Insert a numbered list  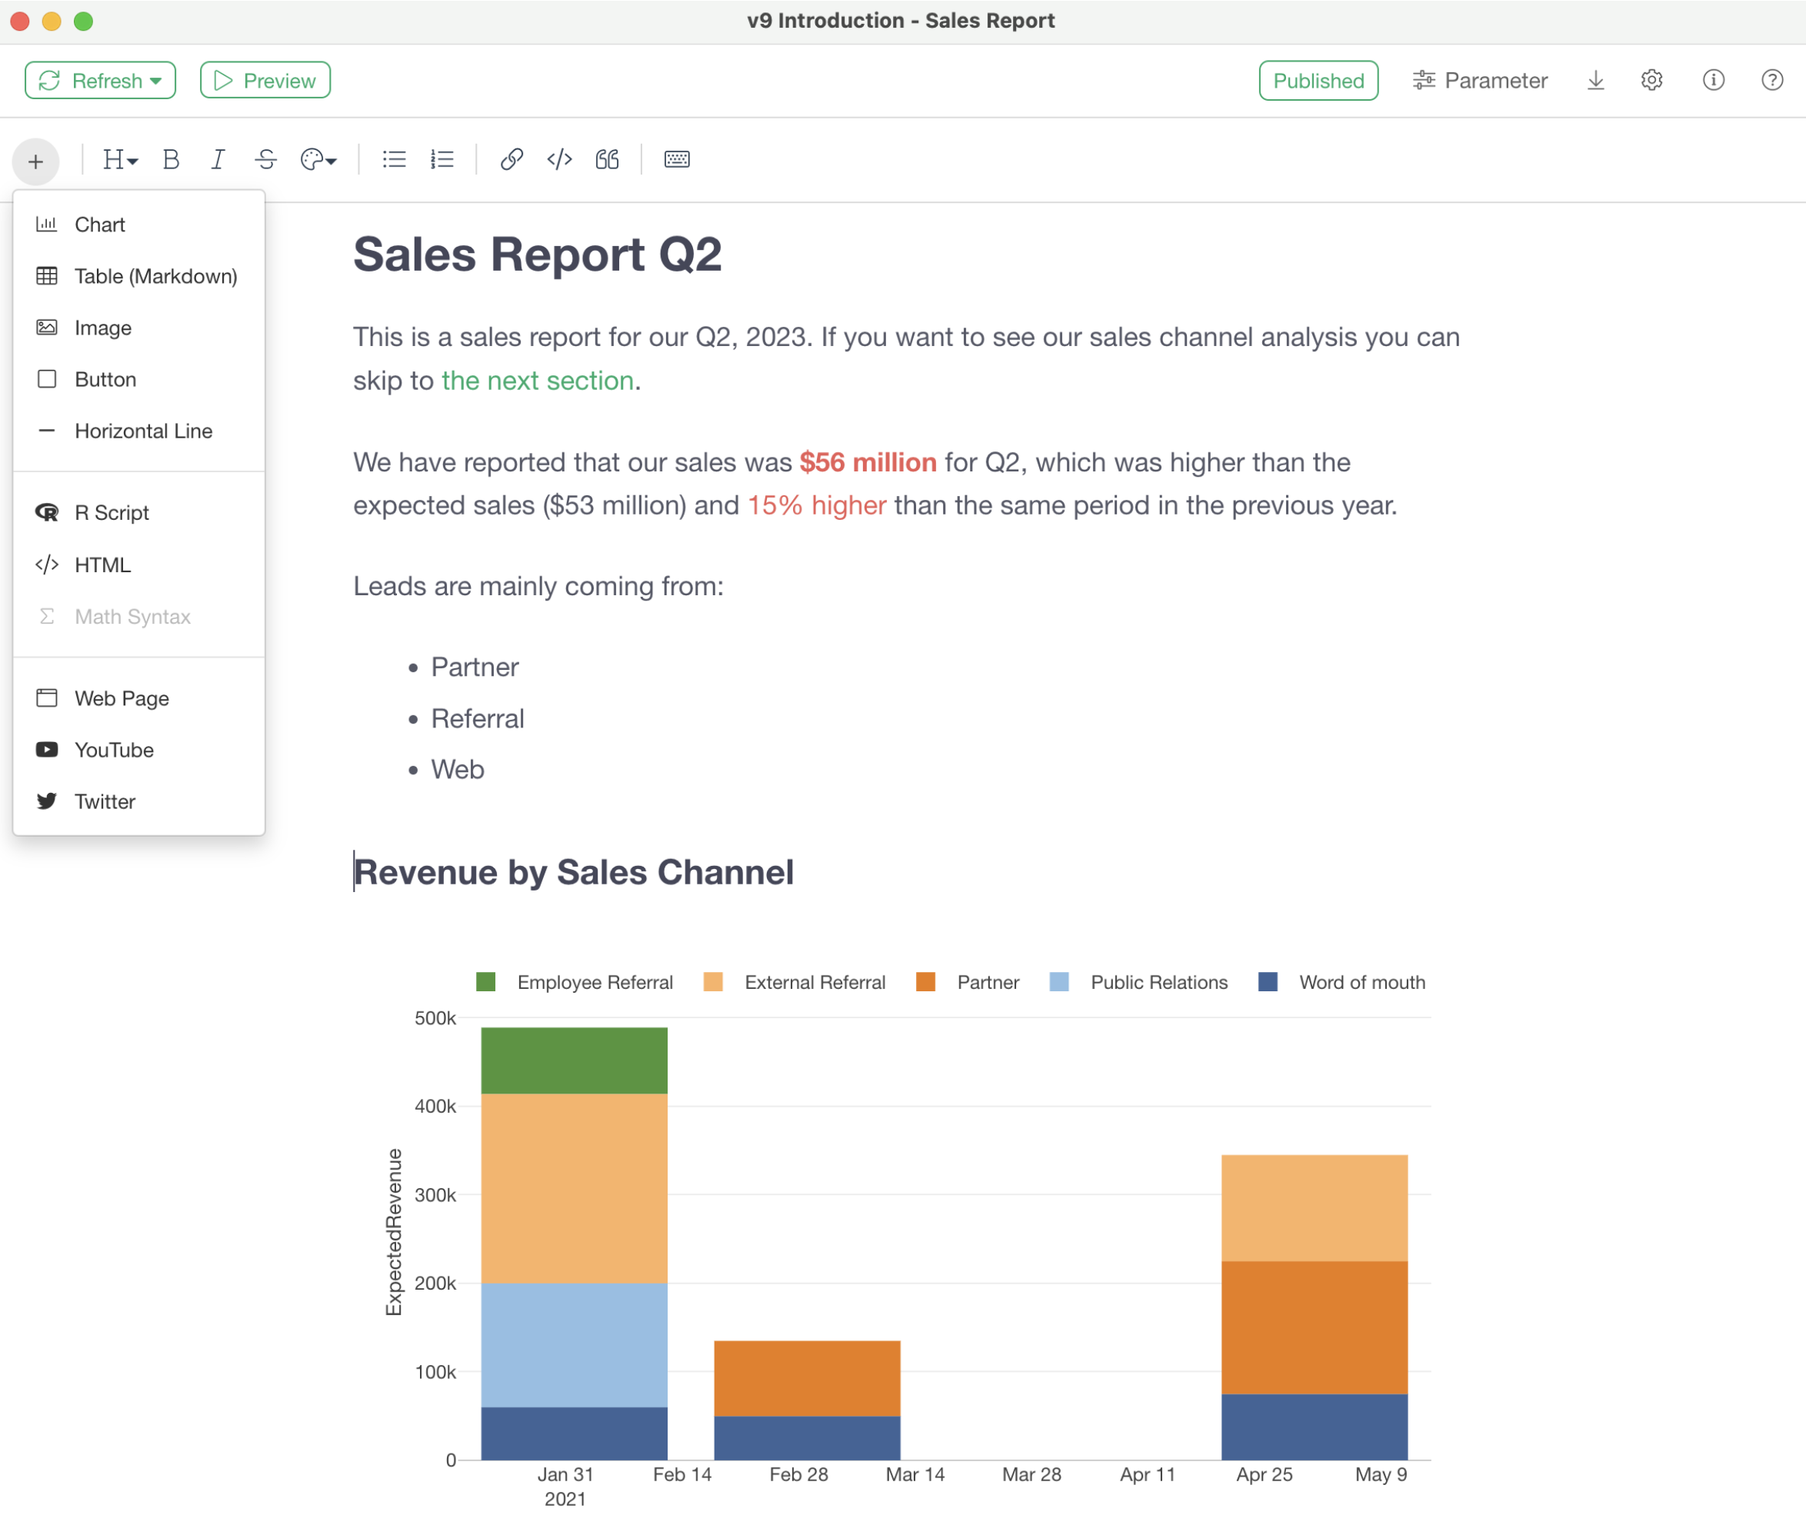pyautogui.click(x=442, y=160)
